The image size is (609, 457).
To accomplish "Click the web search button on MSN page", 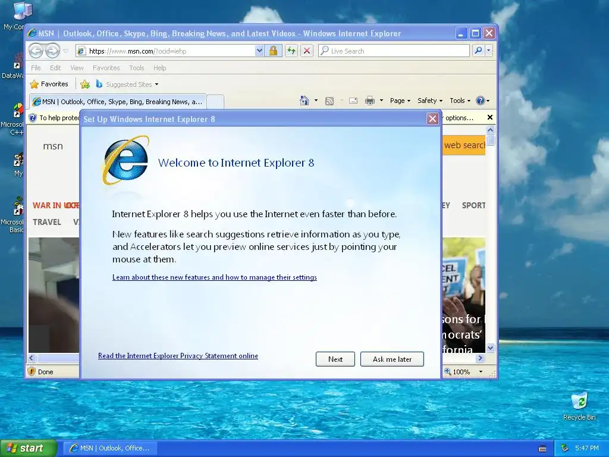I will pos(464,145).
